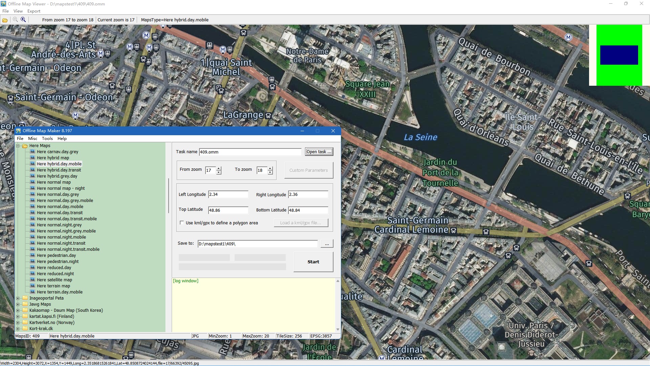The height and width of the screenshot is (366, 650).
Task: Click the Custom Parameters button
Action: click(308, 170)
